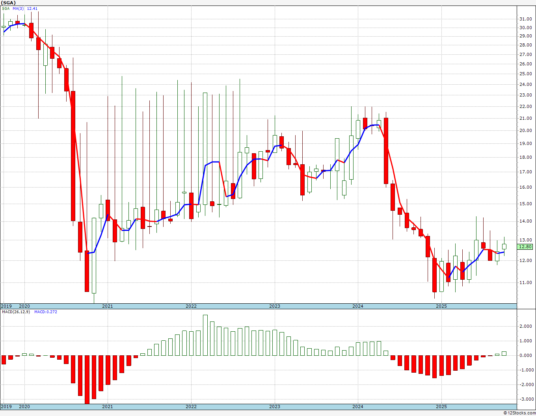
Task: Select the MACD(26,12,9) indicator label
Action: 16,312
